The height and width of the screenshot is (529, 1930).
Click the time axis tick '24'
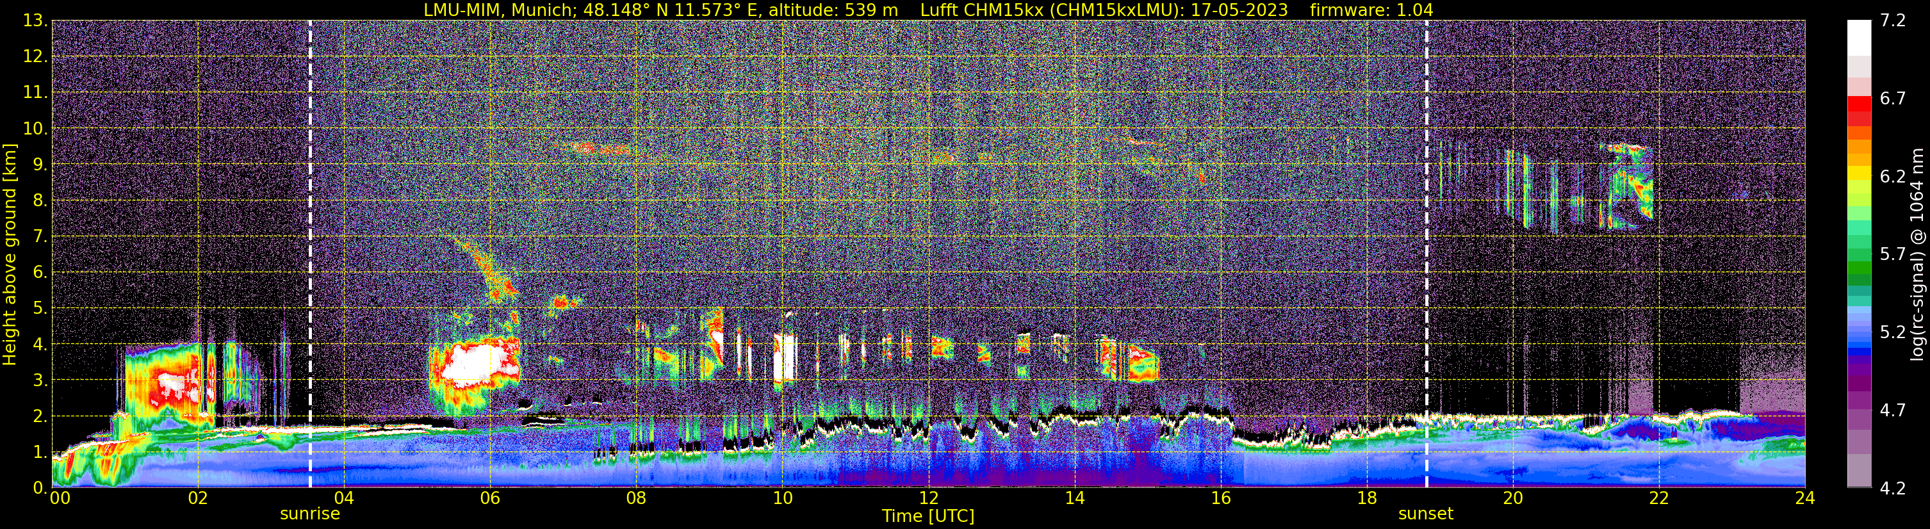click(x=1805, y=498)
